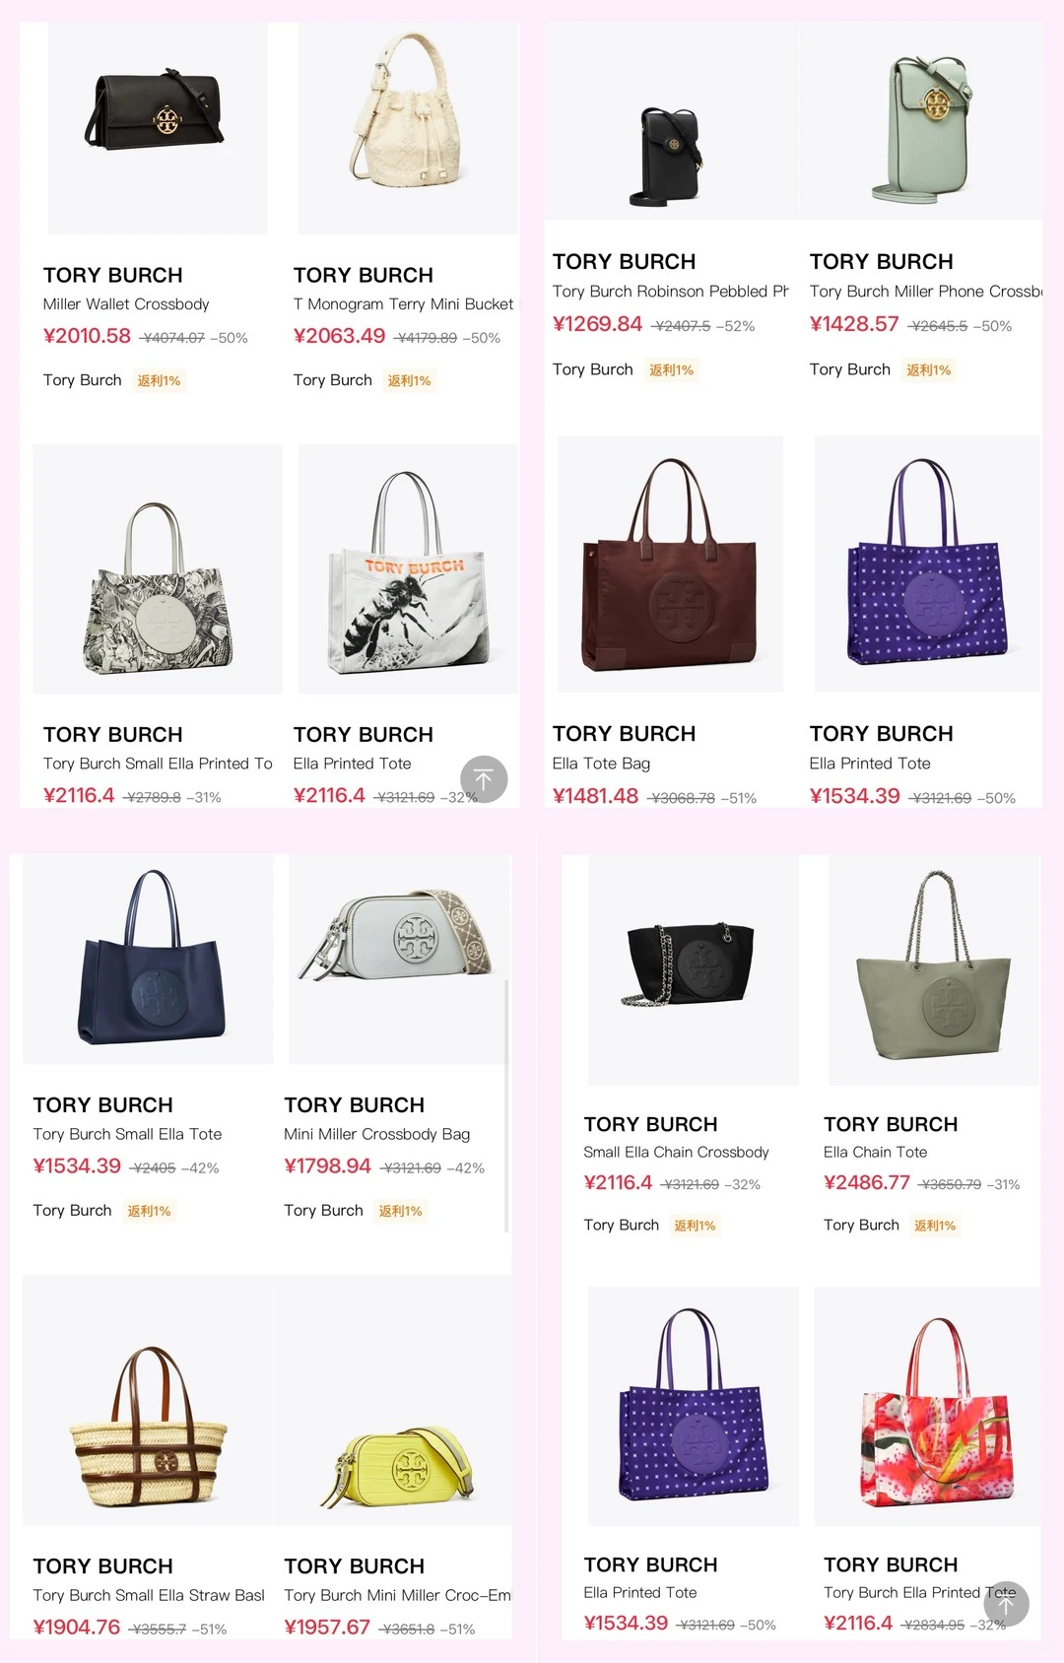Tap the Tory Burch store name under Mini Miller Crossbody
The width and height of the screenshot is (1064, 1663).
(323, 1210)
